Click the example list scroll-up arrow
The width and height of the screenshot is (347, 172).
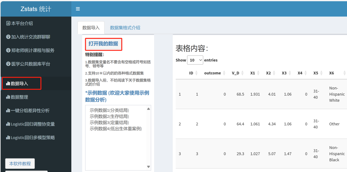coord(148,108)
